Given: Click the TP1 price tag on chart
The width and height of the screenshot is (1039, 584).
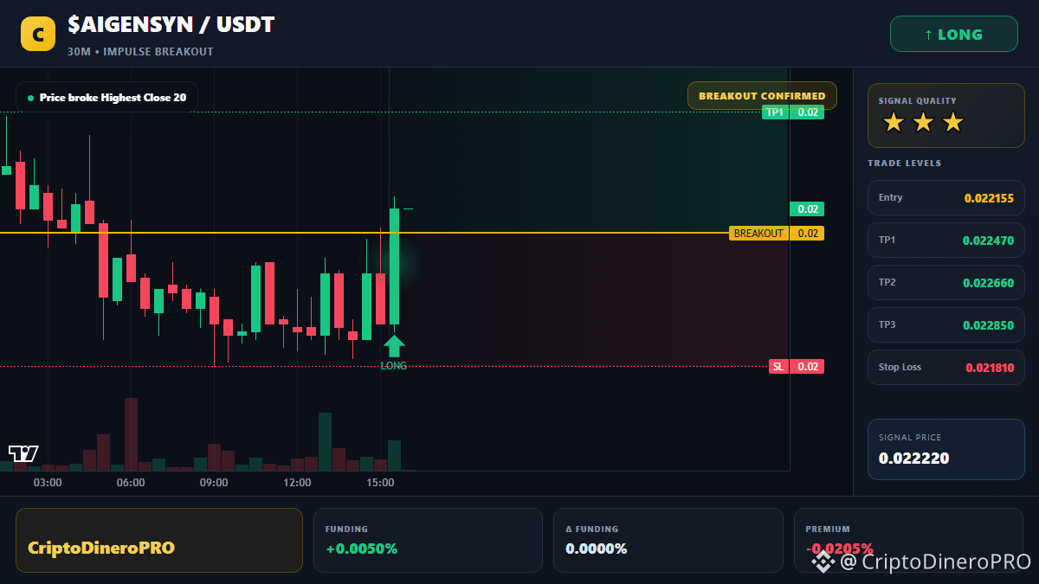Looking at the screenshot, I should click(x=793, y=112).
